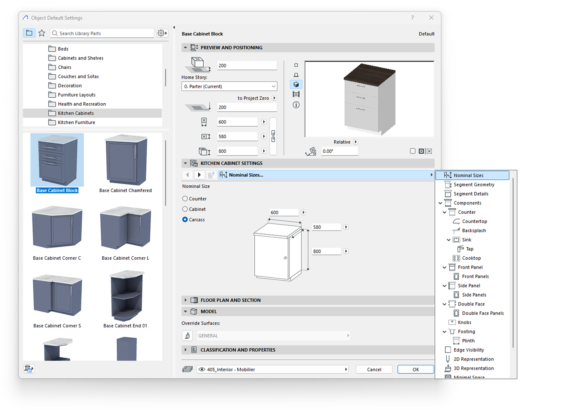This screenshot has height=410, width=579.
Task: Select the Carcass radio button
Action: (185, 219)
